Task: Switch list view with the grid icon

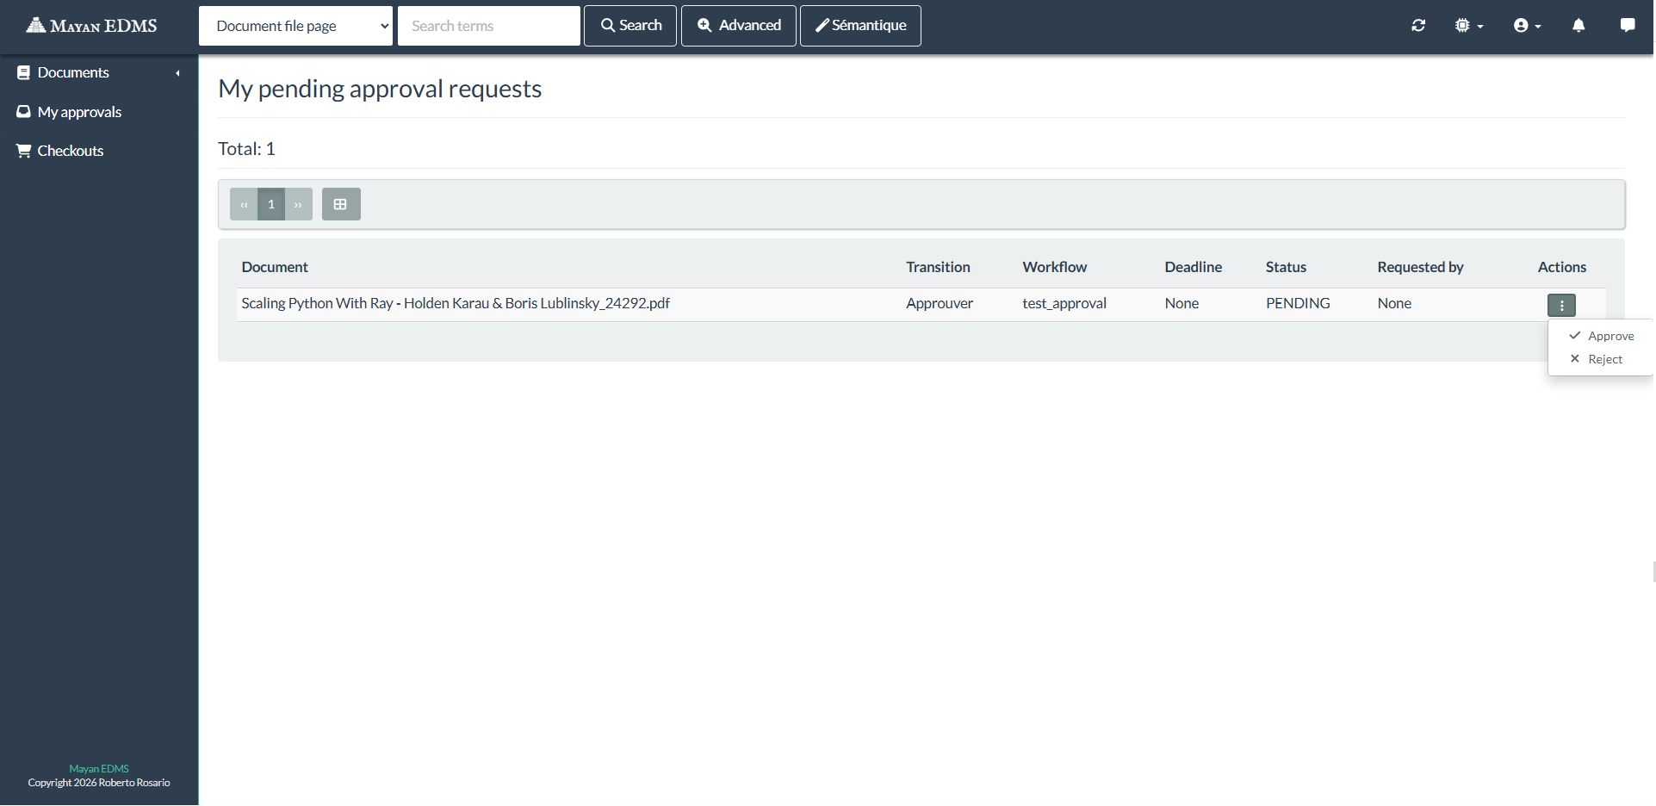Action: click(341, 204)
